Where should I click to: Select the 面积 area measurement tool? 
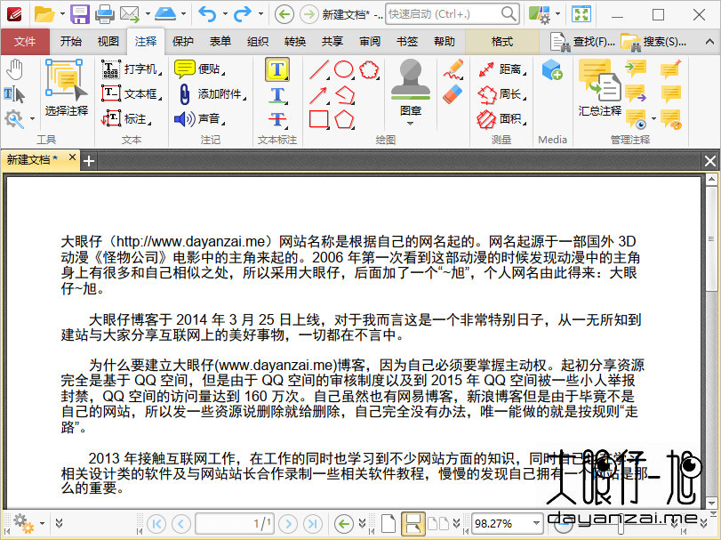click(x=501, y=118)
